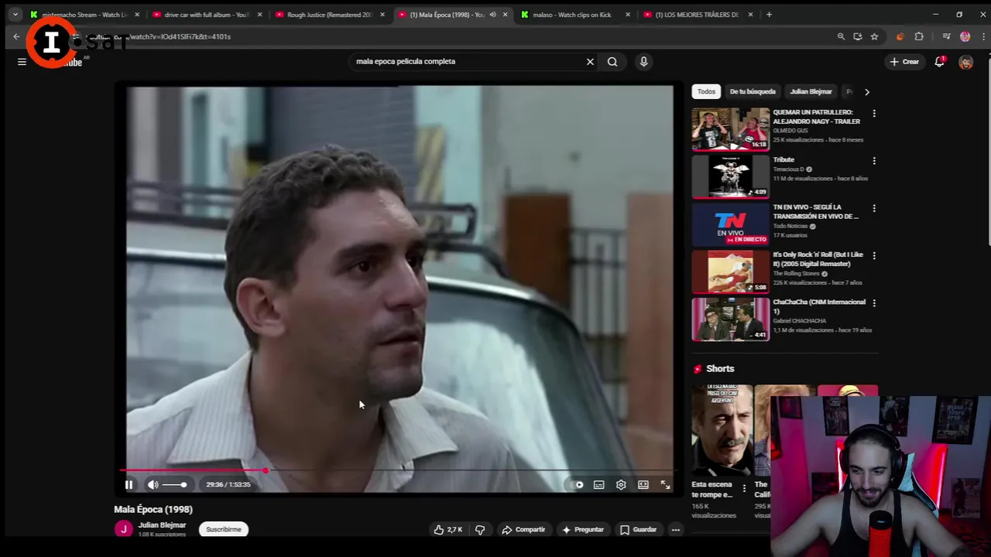Image resolution: width=991 pixels, height=557 pixels.
Task: Open the tab search dropdown arrow
Action: click(15, 15)
